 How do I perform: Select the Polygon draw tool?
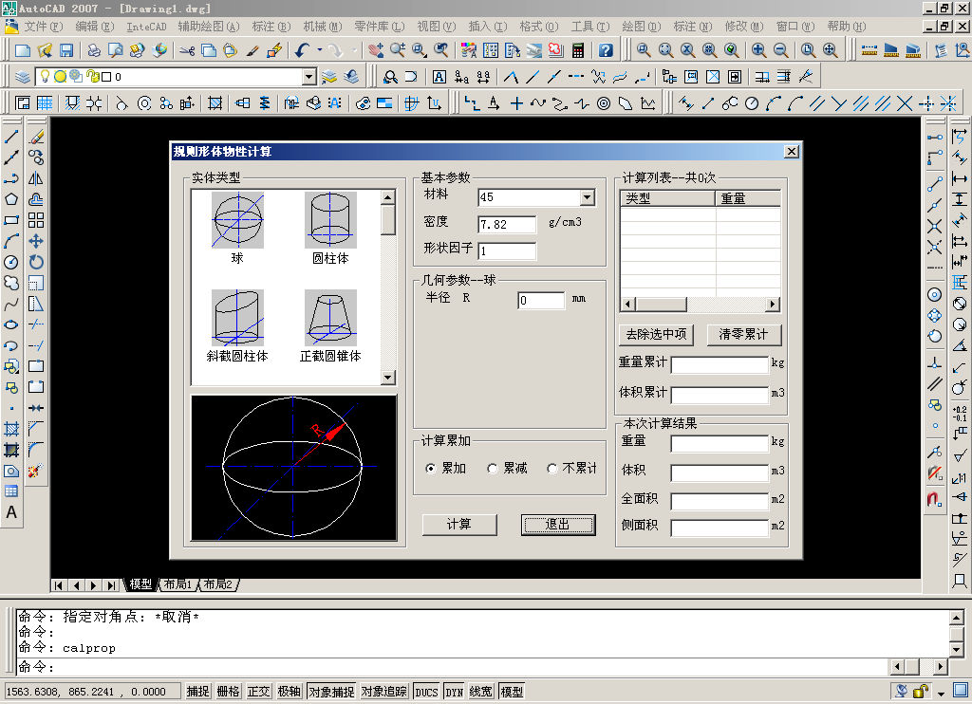tap(11, 199)
